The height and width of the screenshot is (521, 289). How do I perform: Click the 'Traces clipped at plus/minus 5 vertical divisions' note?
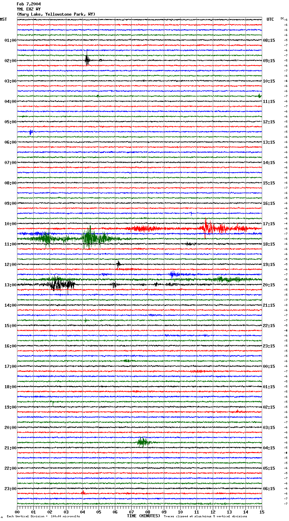(205, 517)
